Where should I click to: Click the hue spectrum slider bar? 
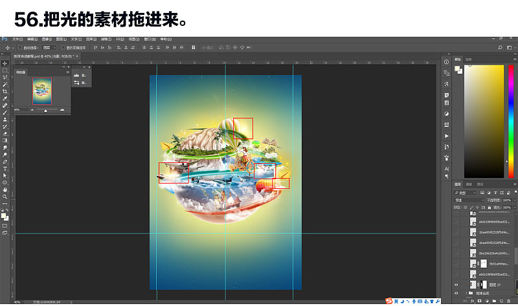511,121
